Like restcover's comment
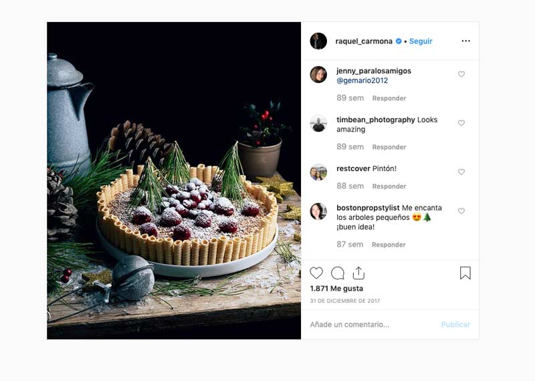 [x=461, y=172]
